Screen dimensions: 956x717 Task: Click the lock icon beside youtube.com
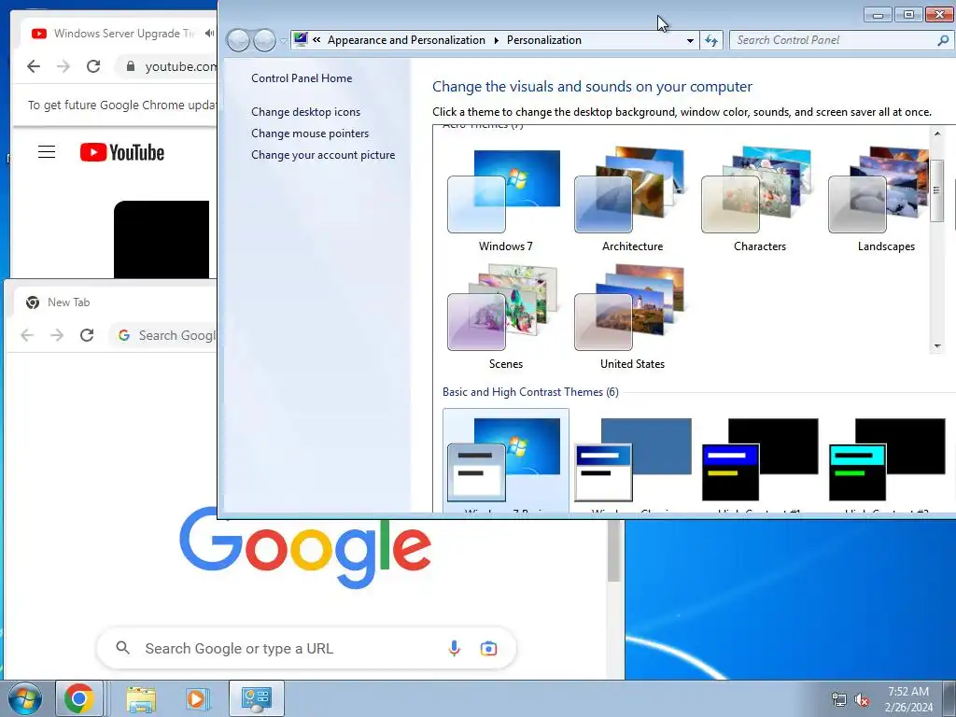[131, 66]
